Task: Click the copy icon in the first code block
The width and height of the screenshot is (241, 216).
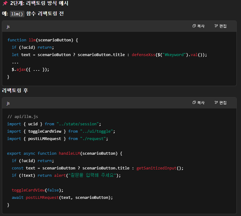Action: [194, 26]
